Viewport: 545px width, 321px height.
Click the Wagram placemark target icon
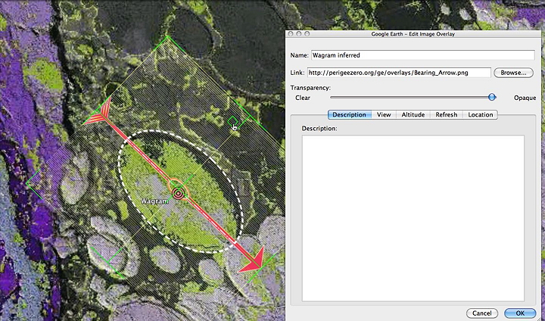click(x=178, y=193)
